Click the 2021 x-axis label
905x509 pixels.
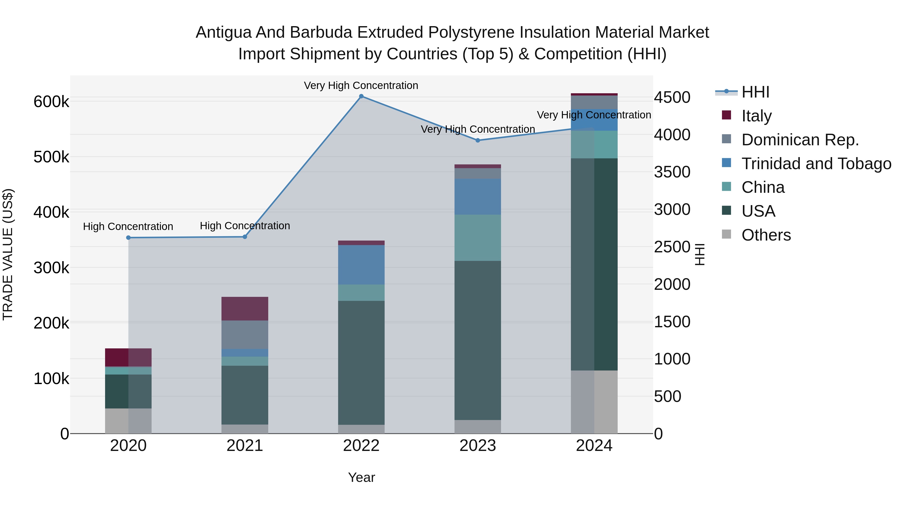pos(245,446)
